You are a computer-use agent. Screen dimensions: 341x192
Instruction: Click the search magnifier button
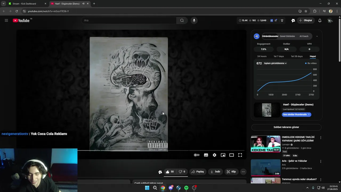pyautogui.click(x=182, y=21)
